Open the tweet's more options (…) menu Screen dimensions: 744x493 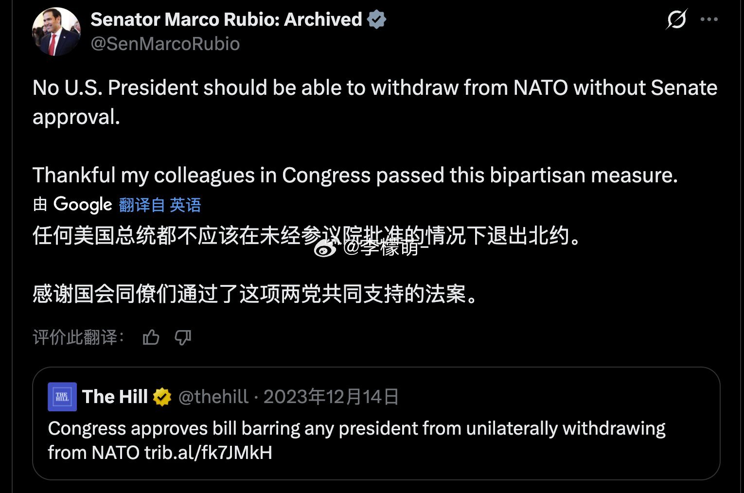(709, 18)
